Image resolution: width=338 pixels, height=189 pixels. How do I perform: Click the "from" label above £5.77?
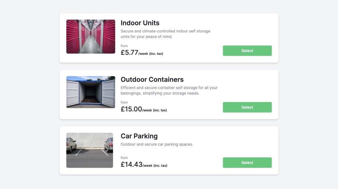coord(124,46)
